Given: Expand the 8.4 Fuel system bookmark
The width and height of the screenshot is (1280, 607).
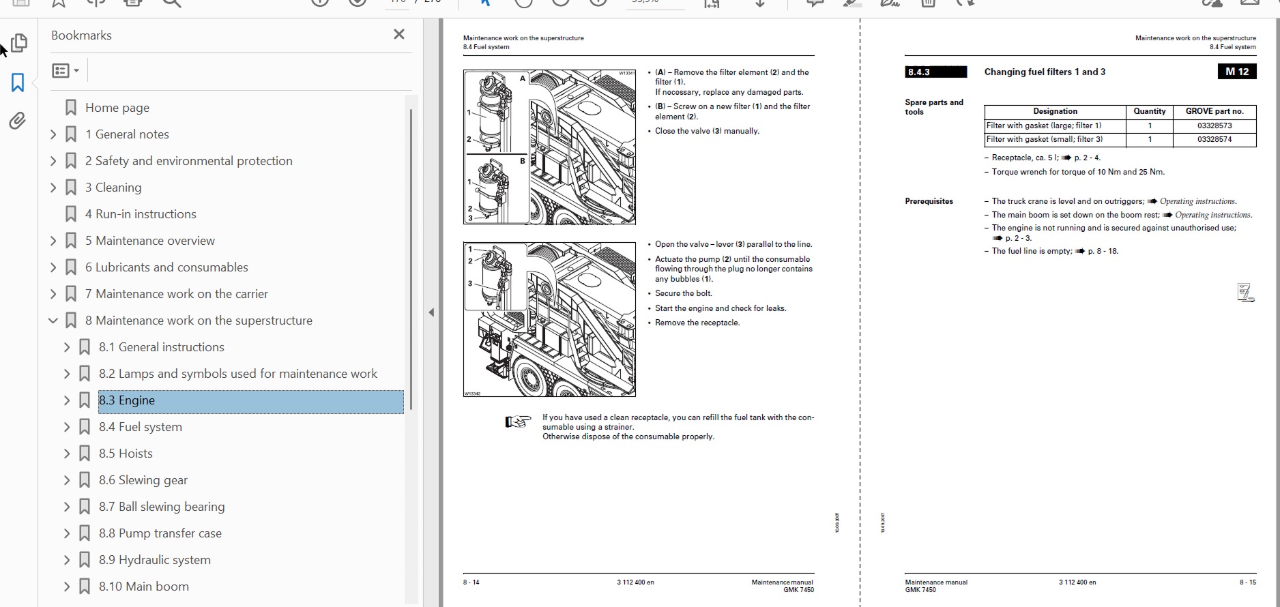Looking at the screenshot, I should pos(67,427).
